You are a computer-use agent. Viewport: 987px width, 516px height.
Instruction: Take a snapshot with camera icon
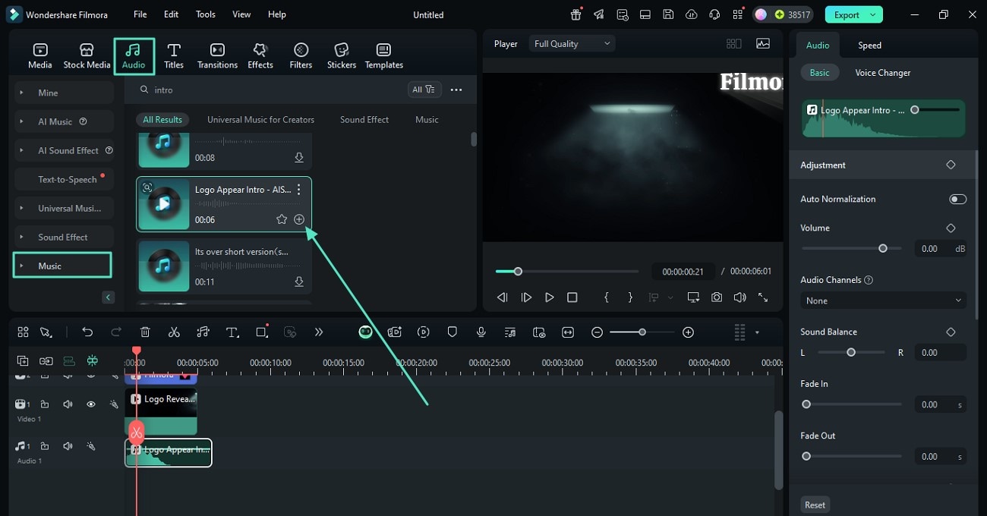(x=717, y=297)
